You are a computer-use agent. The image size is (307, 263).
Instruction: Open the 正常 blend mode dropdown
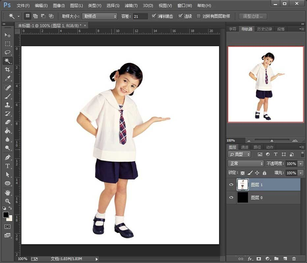click(246, 164)
